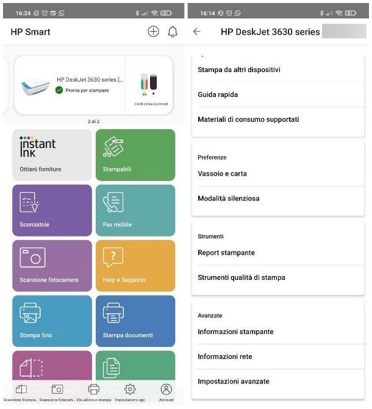372x409 pixels.
Task: Open the purple Scansione fotocamera tile
Action: [52, 266]
